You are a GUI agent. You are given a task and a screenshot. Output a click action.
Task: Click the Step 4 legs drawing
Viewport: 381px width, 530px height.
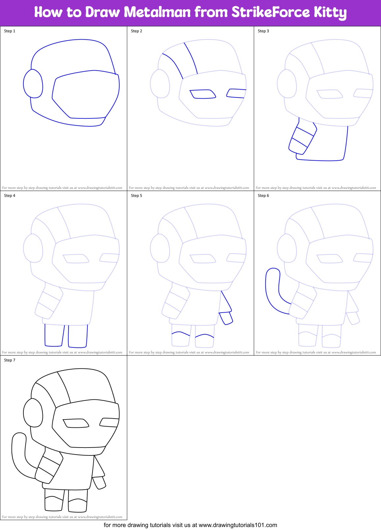(66, 336)
